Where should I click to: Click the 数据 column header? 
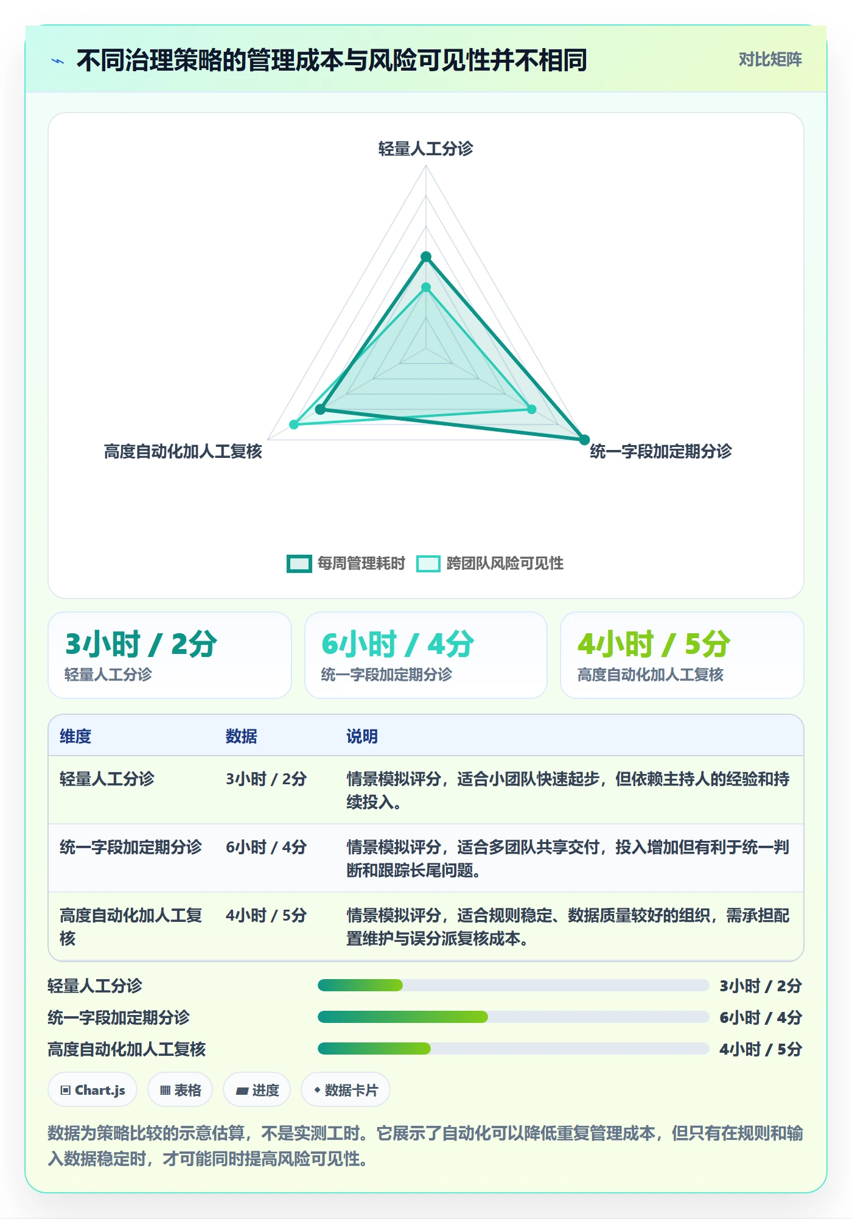(x=242, y=737)
